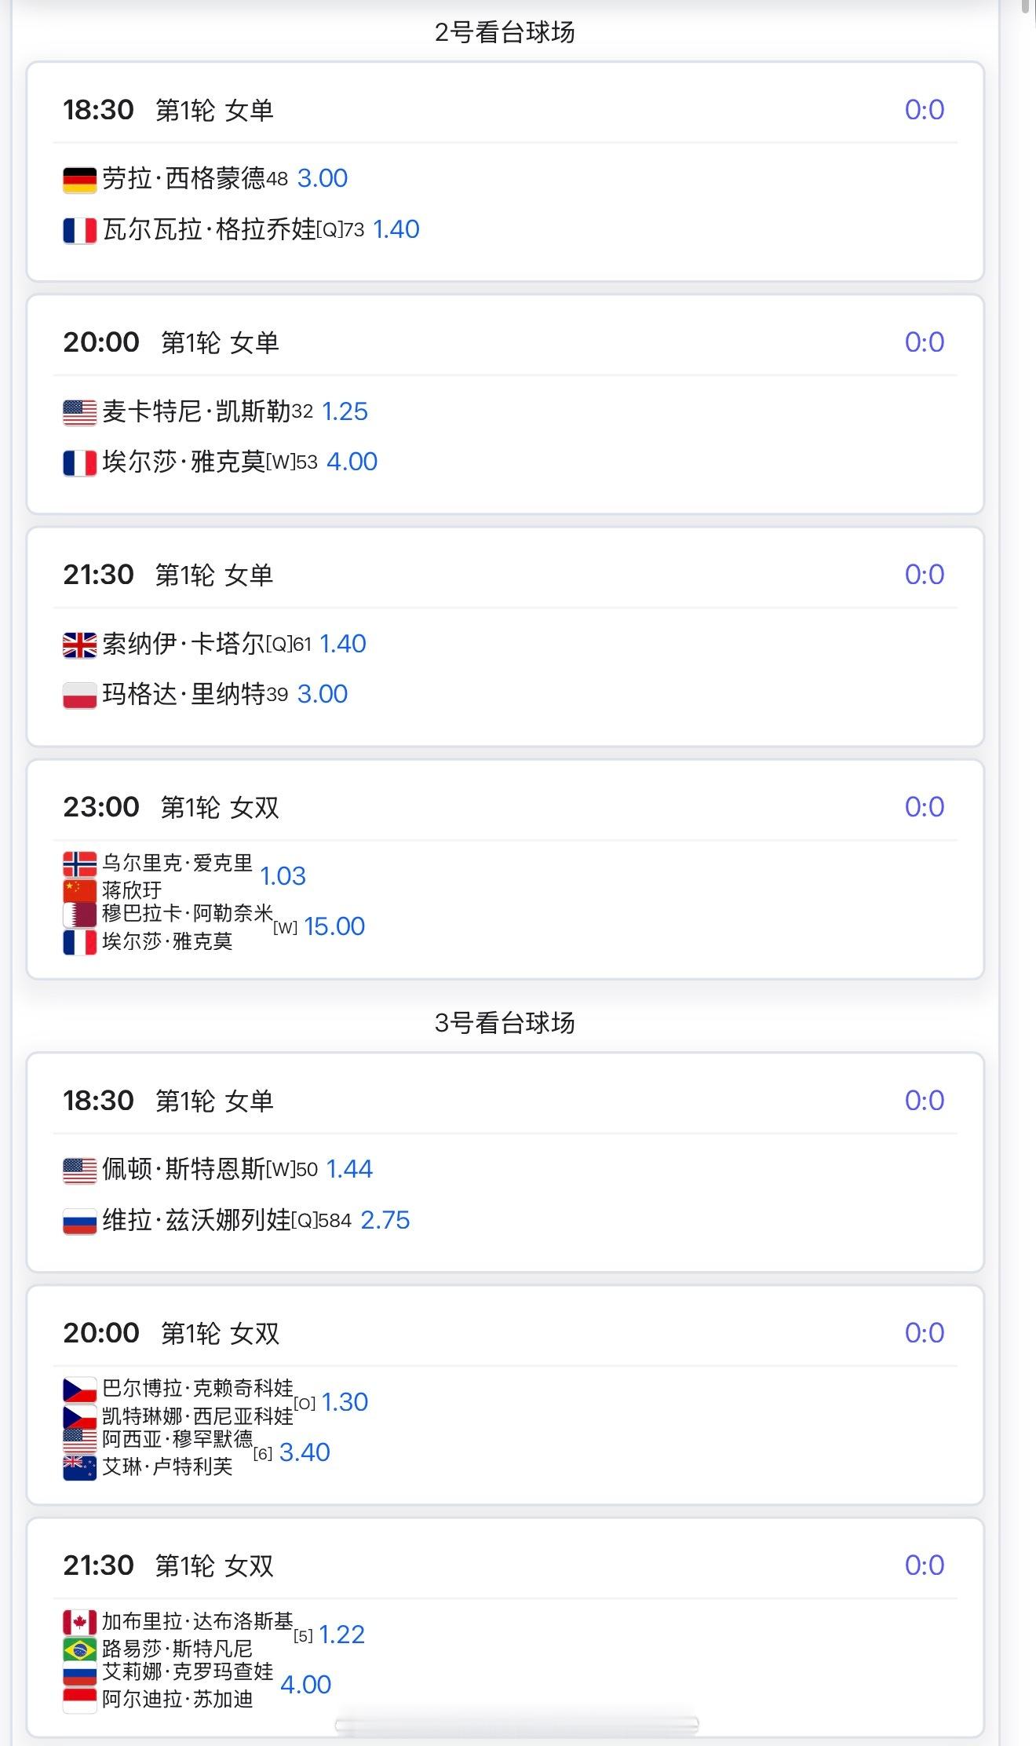Open player 佩顿·斯特恩斯's name
This screenshot has width=1036, height=1746.
[184, 1170]
